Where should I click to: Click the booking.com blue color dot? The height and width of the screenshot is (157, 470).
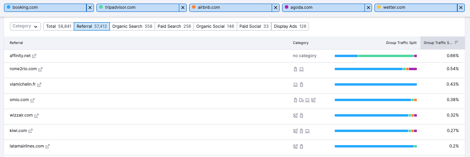click(x=8, y=7)
